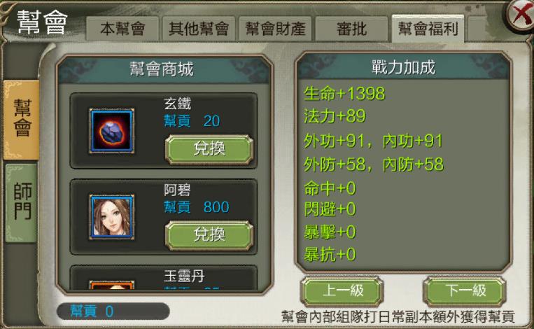Go to the 審批 tab

(x=351, y=29)
